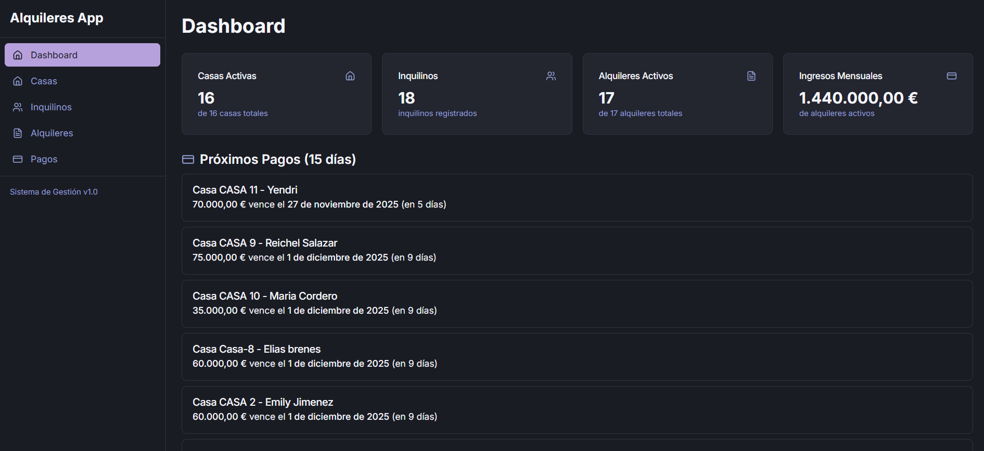Click the house icon on Casas Activas card
Screen dimensions: 984x451
350,76
